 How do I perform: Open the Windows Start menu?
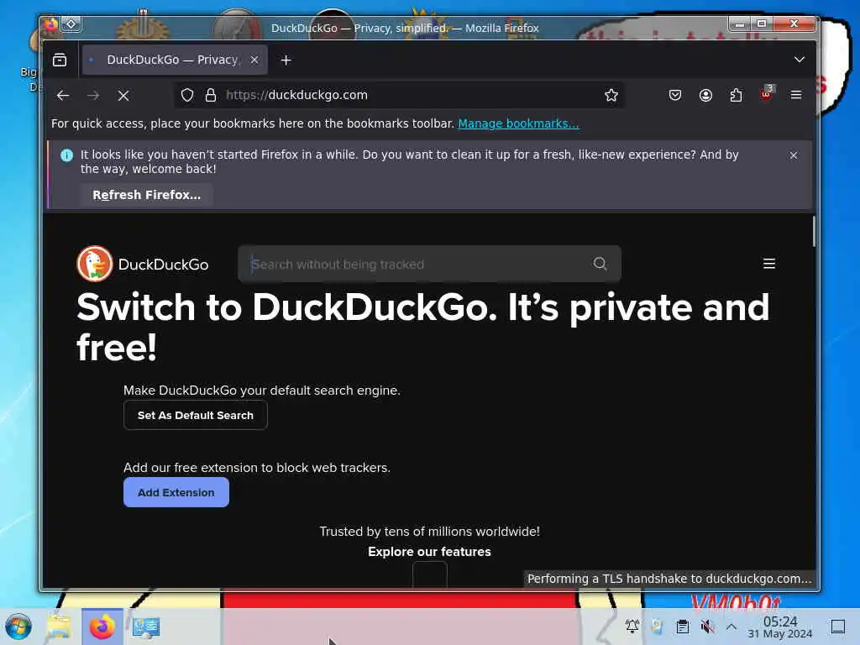coord(18,627)
